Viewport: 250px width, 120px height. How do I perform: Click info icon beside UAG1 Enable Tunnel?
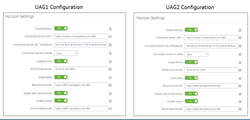[110, 101]
